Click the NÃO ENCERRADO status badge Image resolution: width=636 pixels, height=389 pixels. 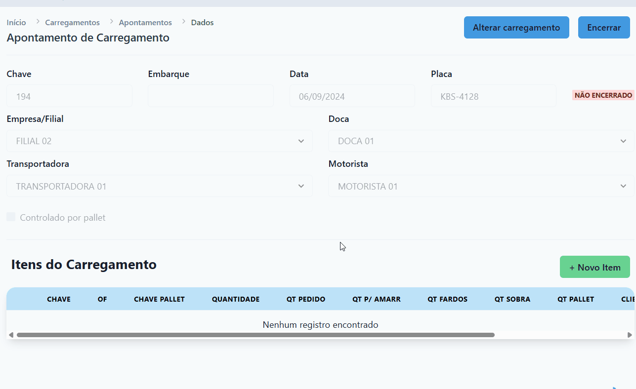[603, 95]
